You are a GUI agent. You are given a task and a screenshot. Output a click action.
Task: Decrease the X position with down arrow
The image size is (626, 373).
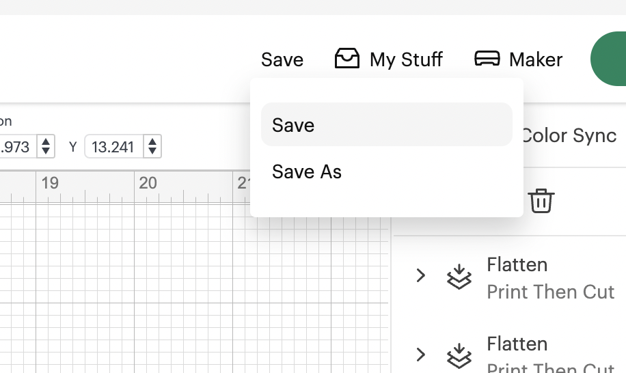pos(46,151)
